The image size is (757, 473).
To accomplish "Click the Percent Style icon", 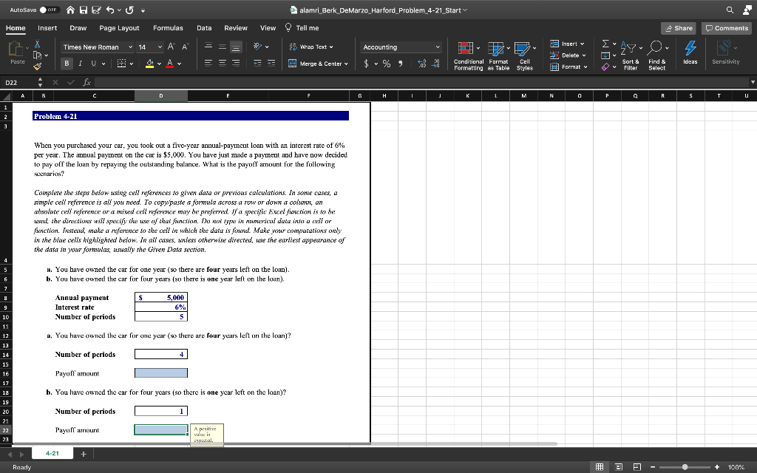I will (x=387, y=64).
